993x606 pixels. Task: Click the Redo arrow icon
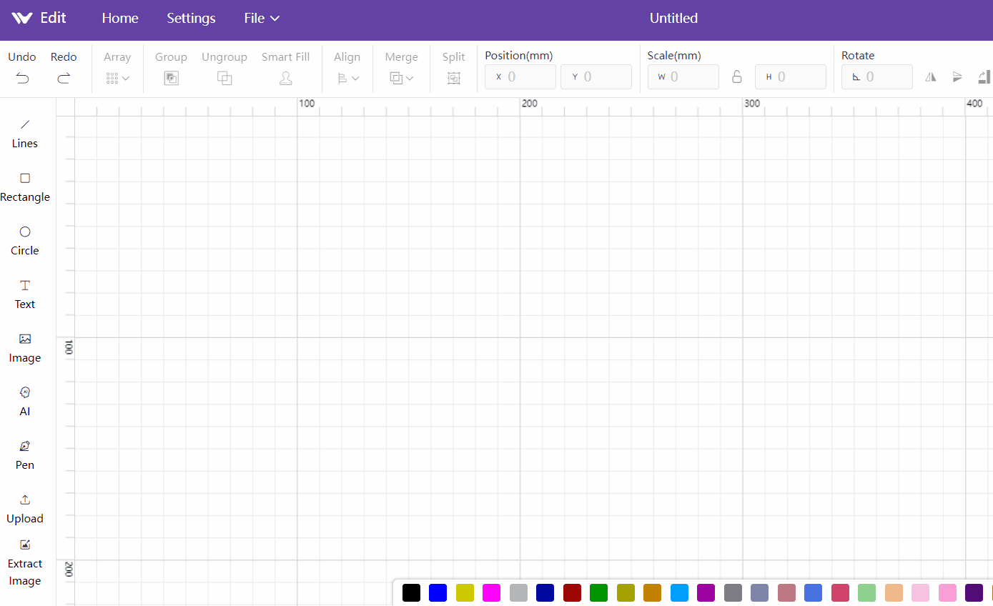(64, 79)
